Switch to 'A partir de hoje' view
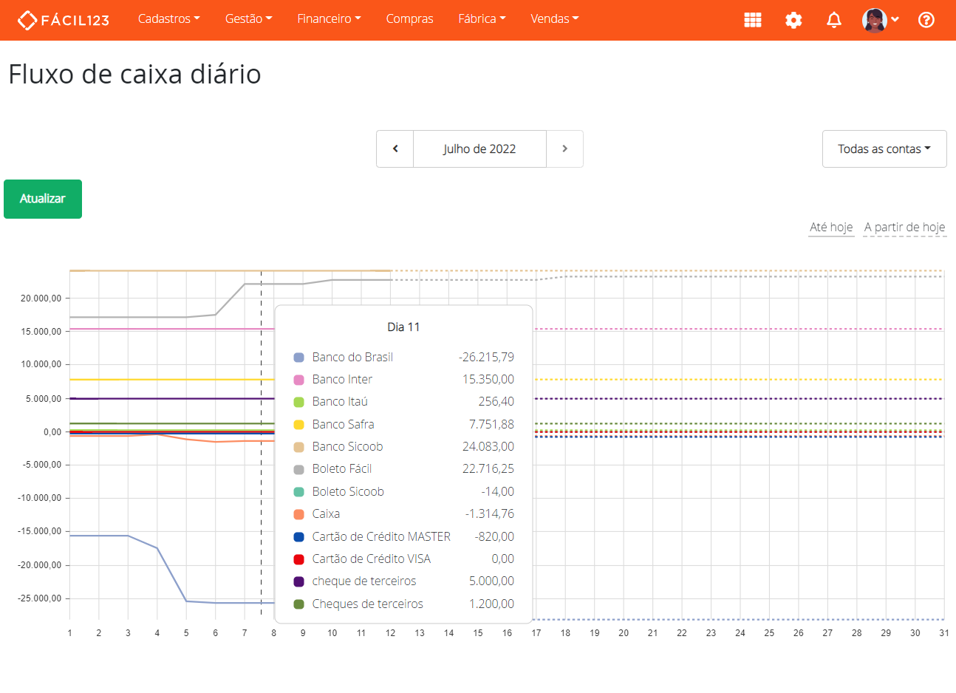The image size is (956, 693). coord(904,227)
